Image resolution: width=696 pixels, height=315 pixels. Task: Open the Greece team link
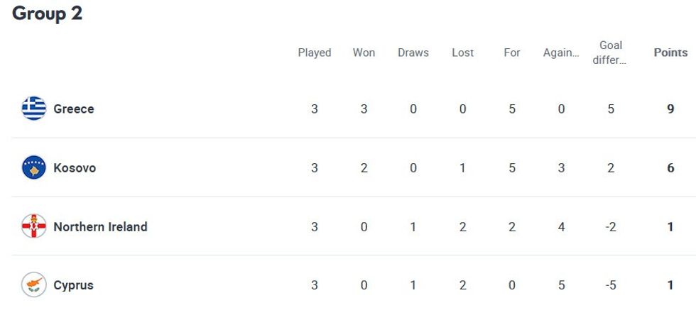pos(74,109)
